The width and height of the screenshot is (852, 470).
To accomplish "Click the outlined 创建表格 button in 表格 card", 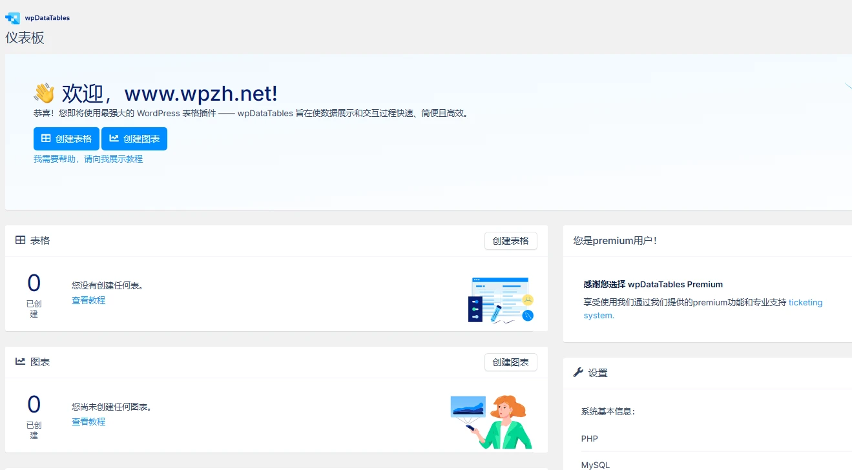I will coord(511,241).
